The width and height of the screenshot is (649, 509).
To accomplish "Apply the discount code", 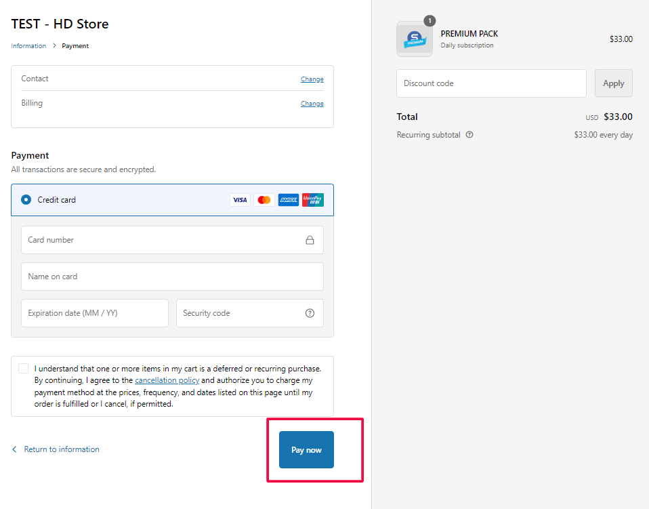I will pos(613,83).
